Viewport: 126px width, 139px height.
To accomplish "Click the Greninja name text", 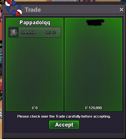I will (28, 32).
